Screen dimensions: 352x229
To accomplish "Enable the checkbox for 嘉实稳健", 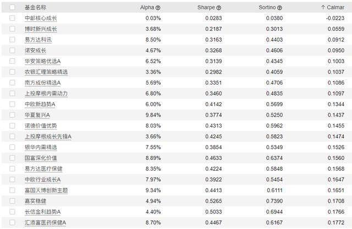I will [x=13, y=200].
